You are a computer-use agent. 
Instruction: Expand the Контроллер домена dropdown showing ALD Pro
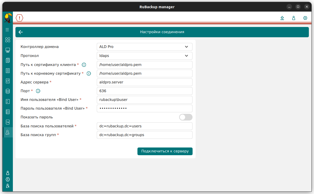point(144,47)
